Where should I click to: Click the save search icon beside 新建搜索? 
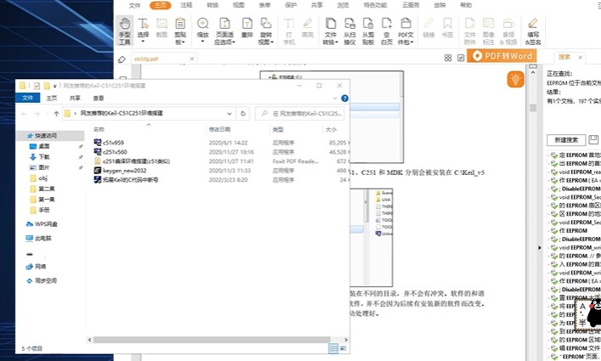pyautogui.click(x=593, y=139)
